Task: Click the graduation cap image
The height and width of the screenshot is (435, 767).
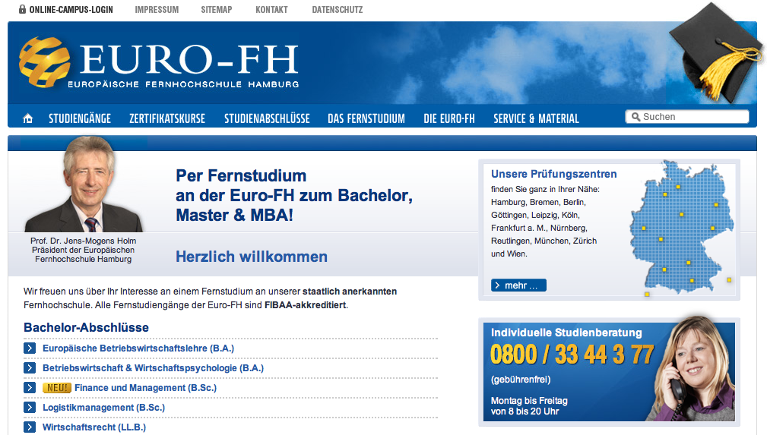Action: coord(712,52)
